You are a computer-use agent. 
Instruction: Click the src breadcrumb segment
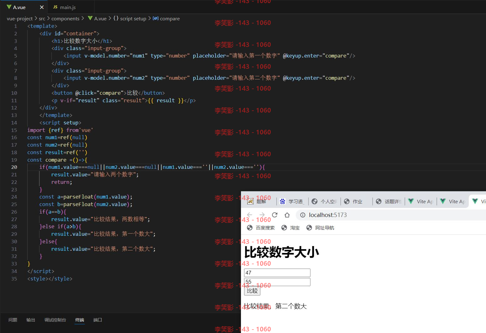42,18
